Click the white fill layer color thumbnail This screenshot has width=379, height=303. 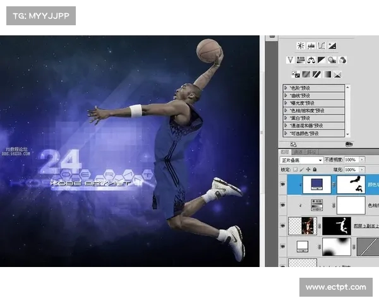coord(303,247)
